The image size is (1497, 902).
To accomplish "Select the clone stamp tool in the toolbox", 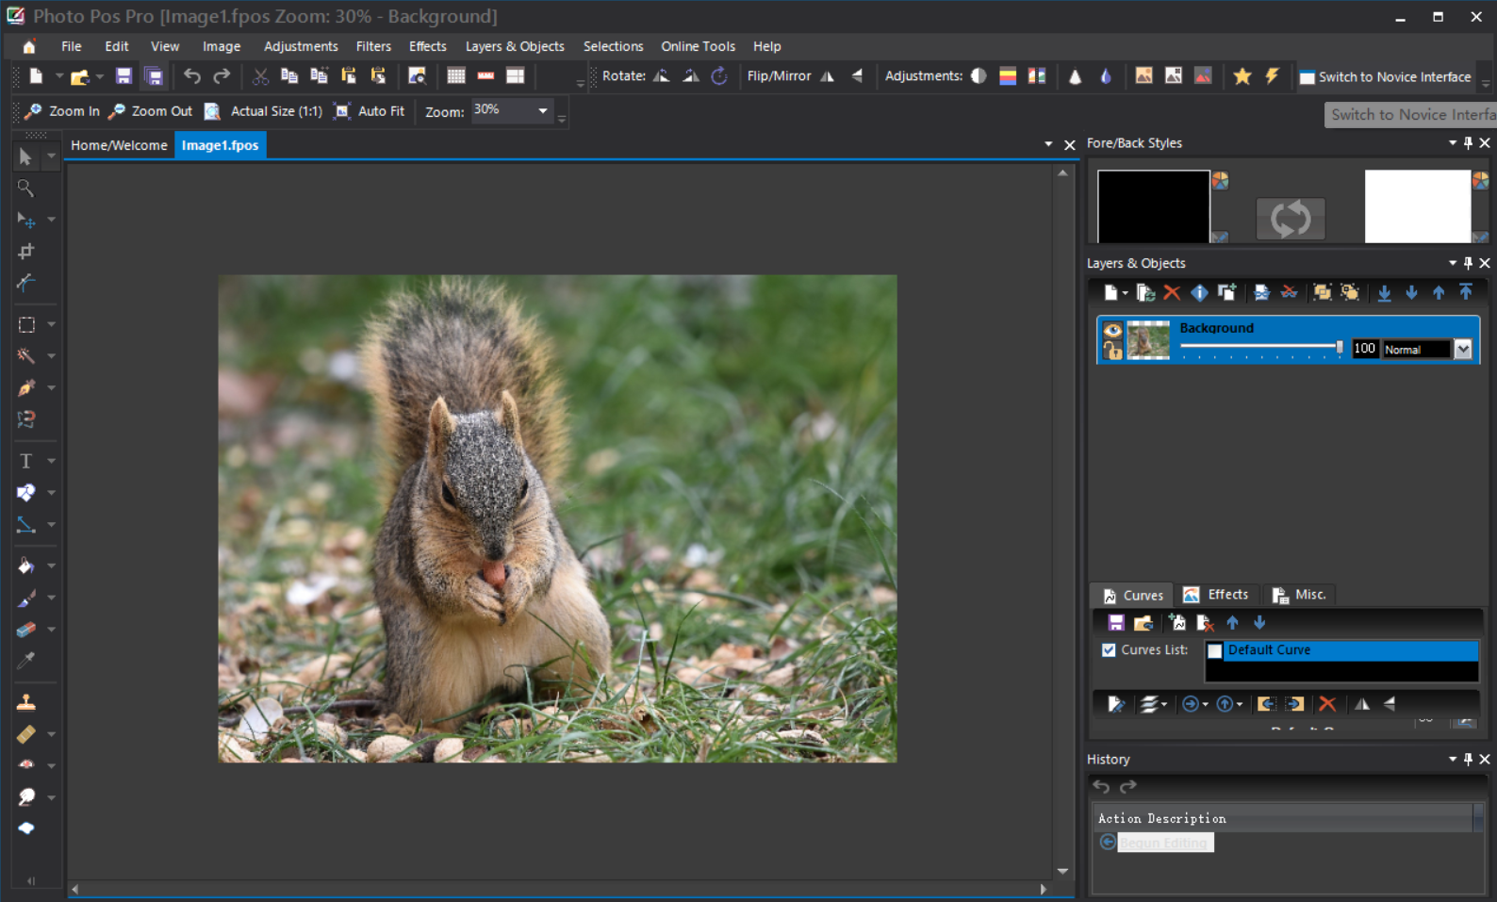I will click(26, 702).
